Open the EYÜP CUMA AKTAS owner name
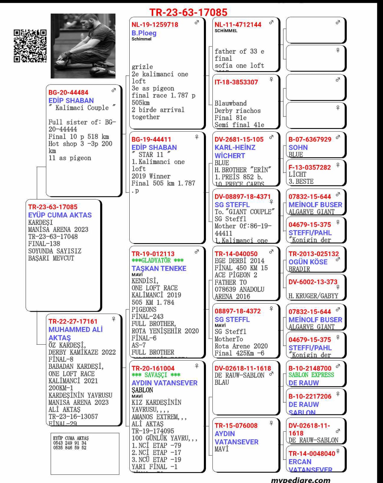The image size is (383, 483). pos(60,215)
